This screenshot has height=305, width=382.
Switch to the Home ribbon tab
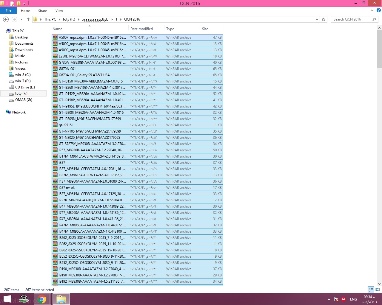25,11
